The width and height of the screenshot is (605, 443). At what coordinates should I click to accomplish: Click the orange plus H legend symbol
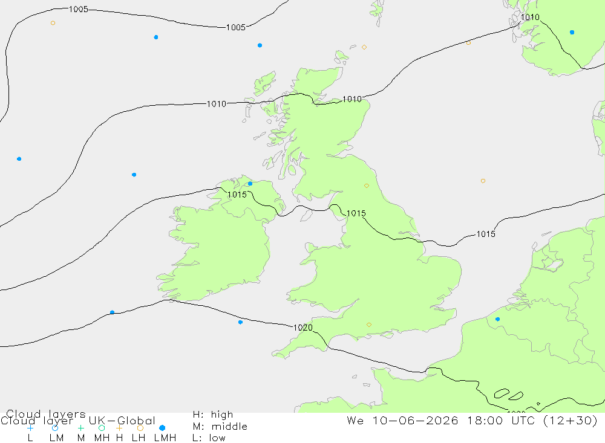click(119, 428)
